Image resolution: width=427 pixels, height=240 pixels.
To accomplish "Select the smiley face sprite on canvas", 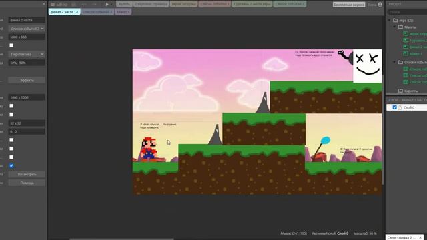I will point(368,65).
